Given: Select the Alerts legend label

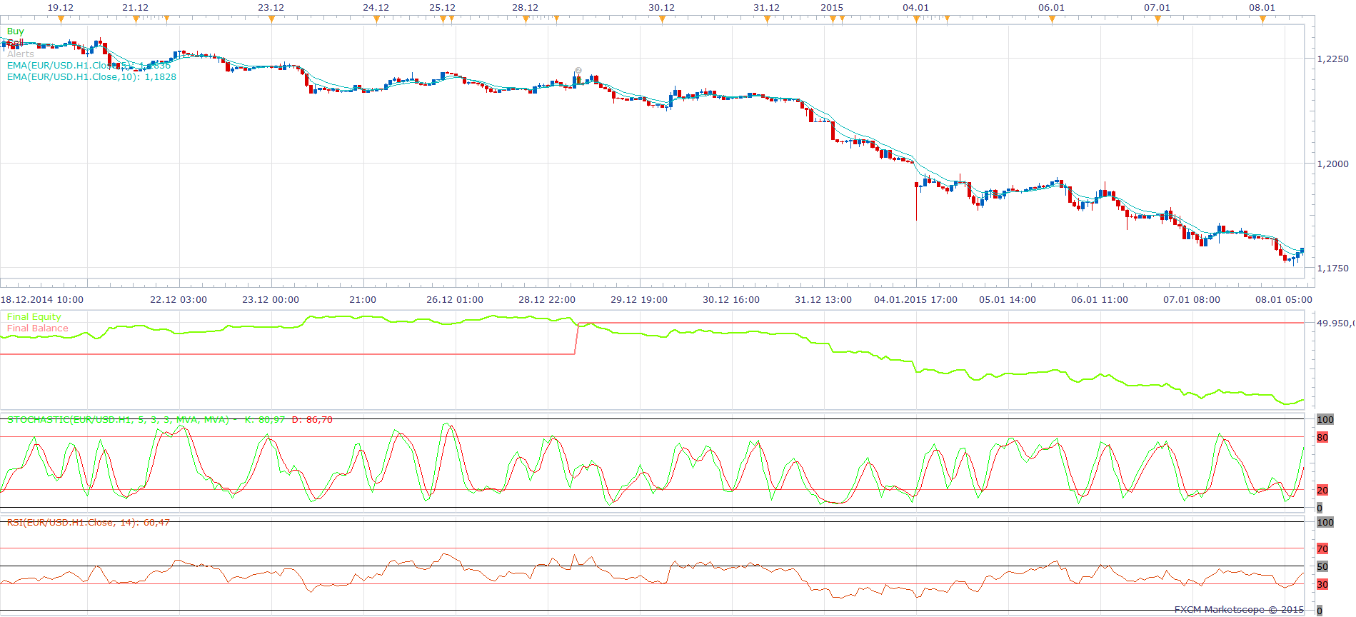Looking at the screenshot, I should [x=21, y=54].
